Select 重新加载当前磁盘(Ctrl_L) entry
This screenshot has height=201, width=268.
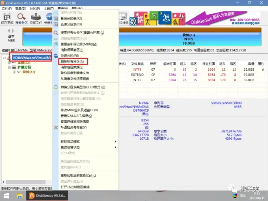pyautogui.click(x=78, y=175)
